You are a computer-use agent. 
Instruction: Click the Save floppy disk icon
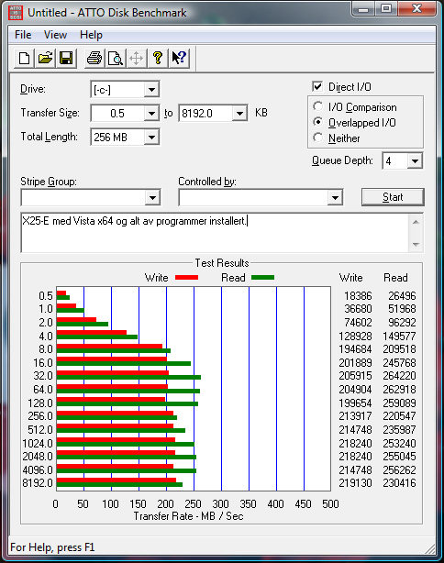coord(66,58)
